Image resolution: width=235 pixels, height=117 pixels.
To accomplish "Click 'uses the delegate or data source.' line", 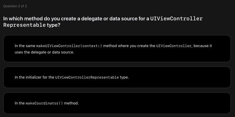I will tap(45, 52).
